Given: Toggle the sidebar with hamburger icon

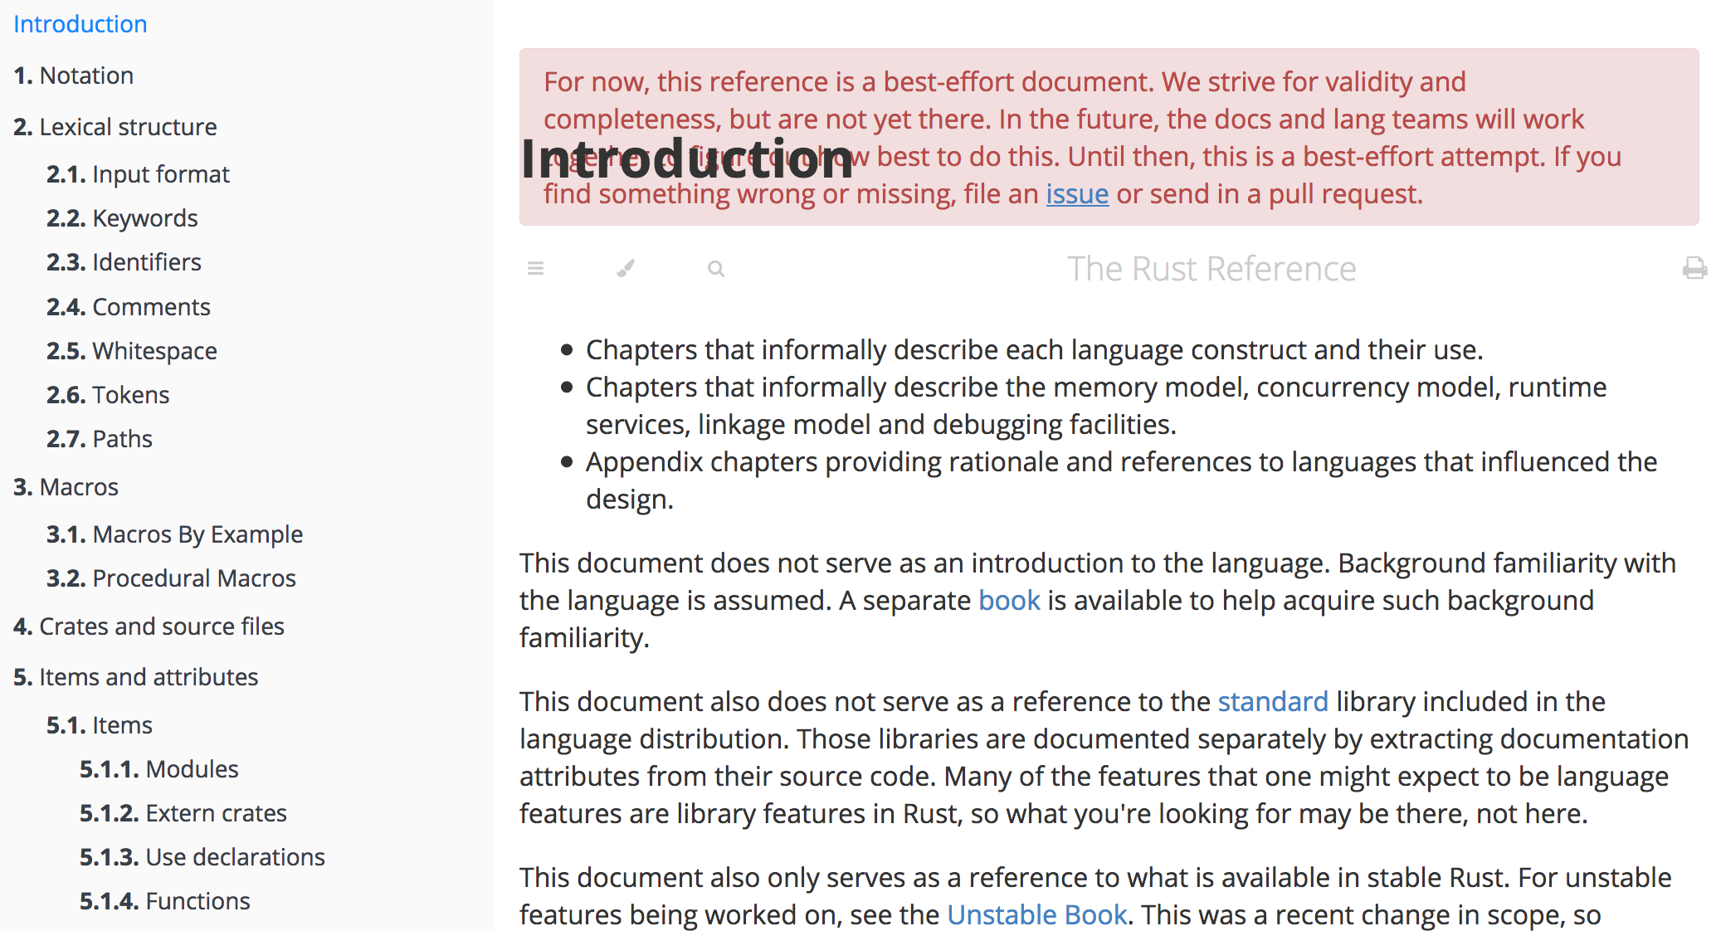Looking at the screenshot, I should click(x=535, y=268).
